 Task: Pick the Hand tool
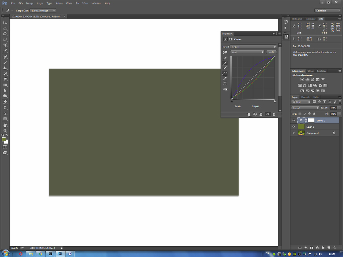(x=5, y=125)
